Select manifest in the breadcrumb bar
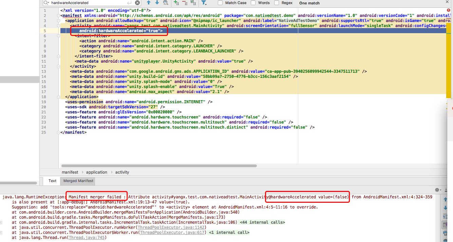 tap(70, 172)
